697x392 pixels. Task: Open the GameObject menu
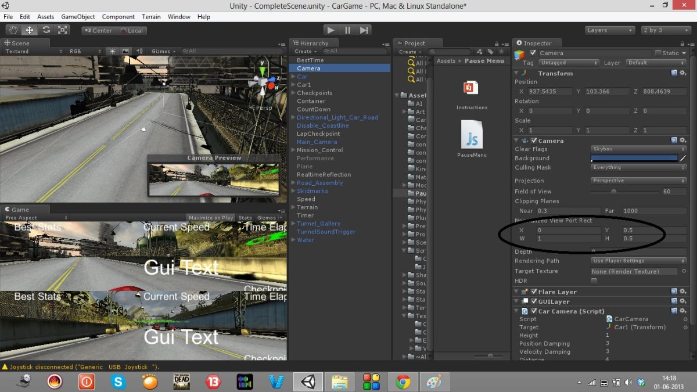(x=78, y=17)
